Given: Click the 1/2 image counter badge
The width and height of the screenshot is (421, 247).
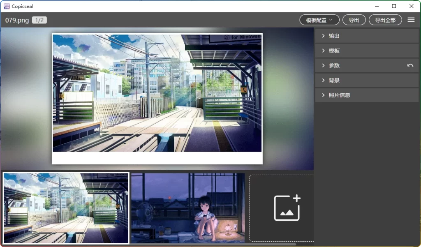Looking at the screenshot, I should tap(39, 20).
